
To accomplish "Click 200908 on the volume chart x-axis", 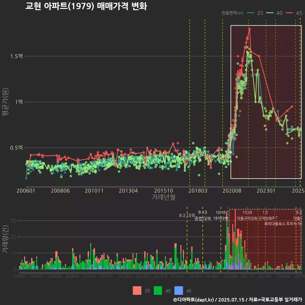I will [x=71, y=276].
